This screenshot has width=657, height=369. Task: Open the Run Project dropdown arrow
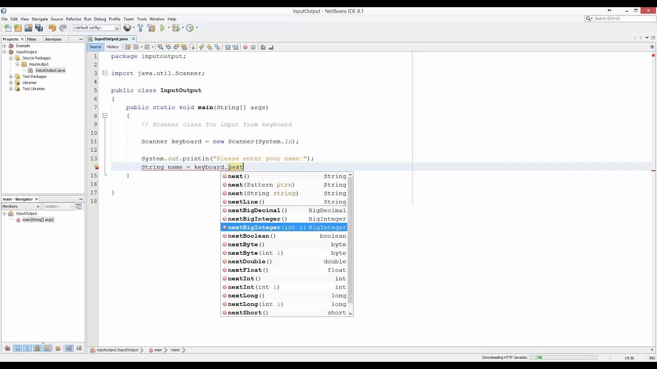coord(169,28)
